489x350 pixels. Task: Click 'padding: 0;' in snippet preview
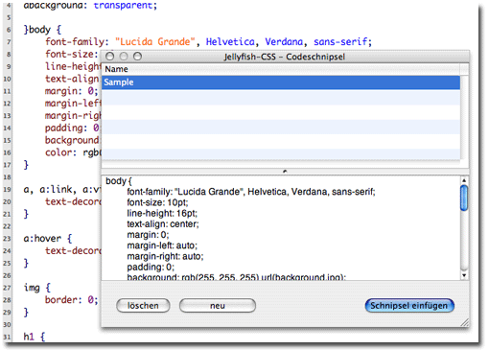pyautogui.click(x=151, y=267)
